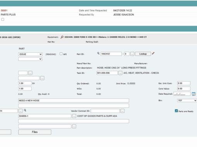197x147 pixels.
Task: Open the Bin dropdown showing REF
Action: tap(187, 100)
